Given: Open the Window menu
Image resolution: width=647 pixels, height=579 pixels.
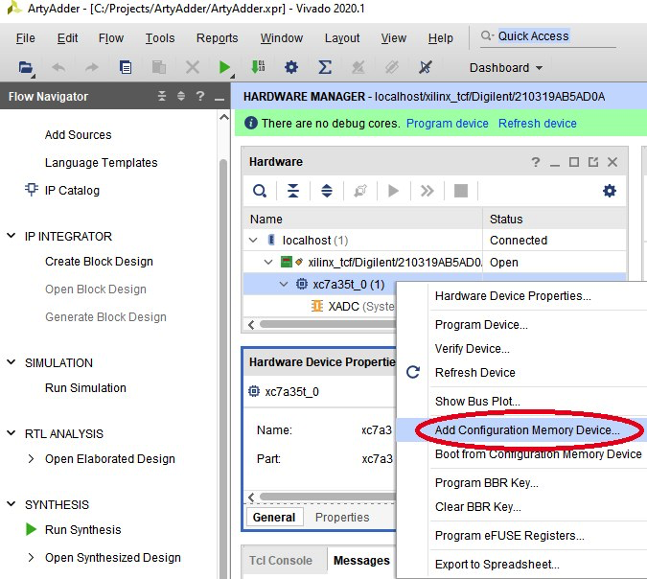Looking at the screenshot, I should pos(281,38).
